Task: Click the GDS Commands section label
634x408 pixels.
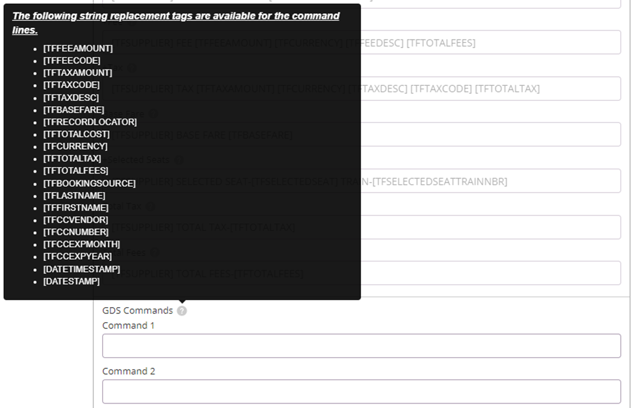Action: 137,310
